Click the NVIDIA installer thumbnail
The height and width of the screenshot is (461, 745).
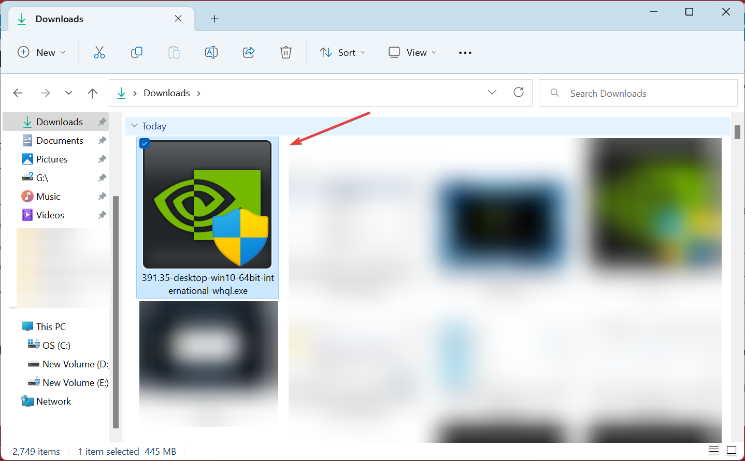(x=207, y=204)
